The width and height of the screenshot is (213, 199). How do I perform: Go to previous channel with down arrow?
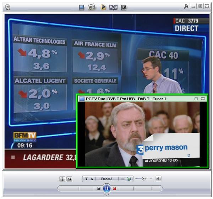(87, 179)
